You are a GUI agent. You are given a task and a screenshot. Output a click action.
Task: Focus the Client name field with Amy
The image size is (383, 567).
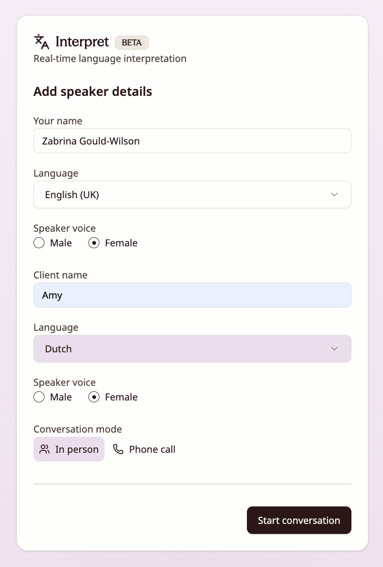[x=192, y=295]
